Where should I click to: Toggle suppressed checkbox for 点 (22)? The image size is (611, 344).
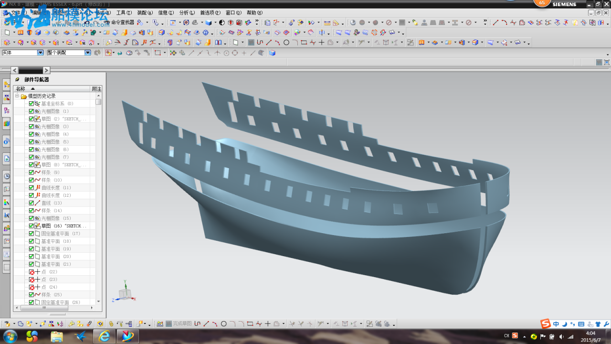click(x=32, y=272)
